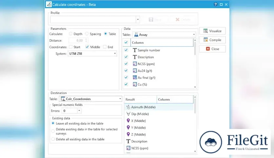Uncheck the Description column checkbox
The height and width of the screenshot is (158, 274).
tap(126, 57)
